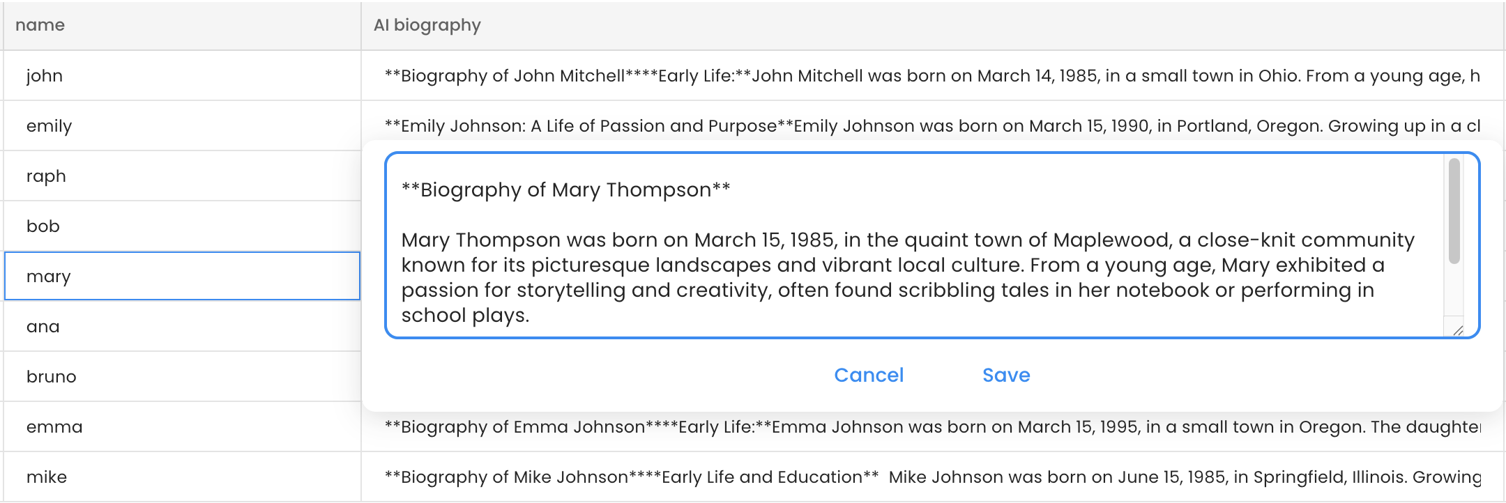Select the highlighted "mary" name cell
This screenshot has width=1506, height=503.
[181, 277]
